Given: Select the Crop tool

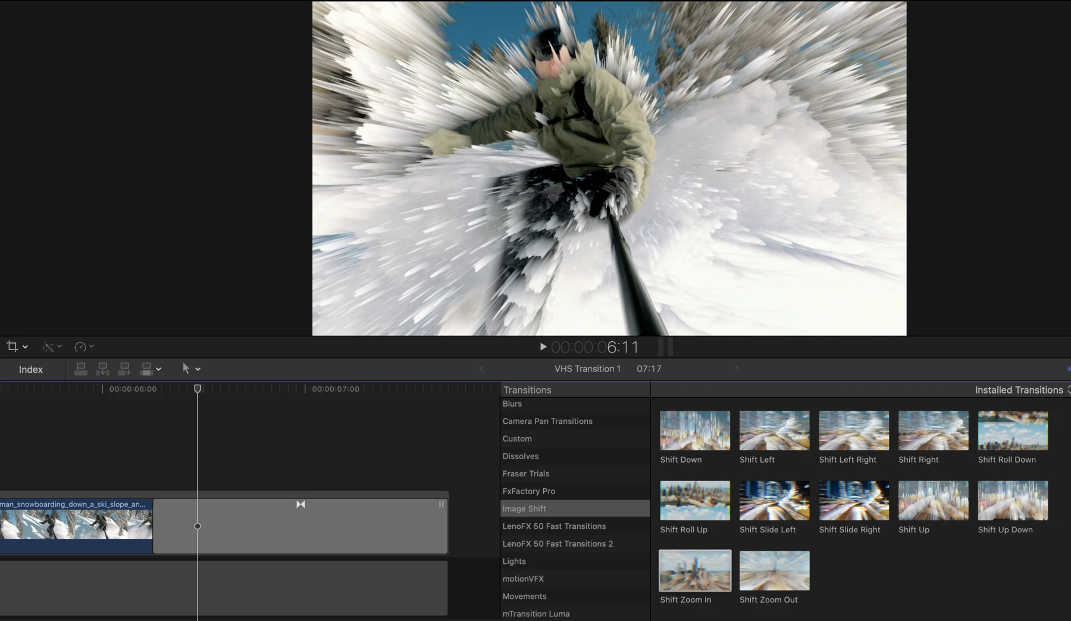Looking at the screenshot, I should 12,346.
